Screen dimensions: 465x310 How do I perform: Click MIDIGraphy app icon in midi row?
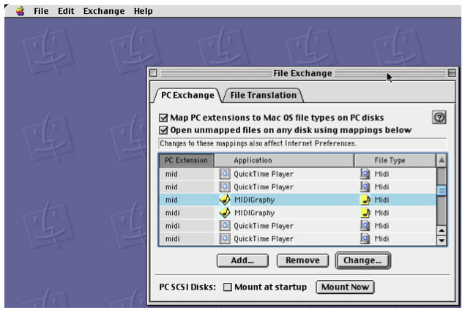point(225,213)
